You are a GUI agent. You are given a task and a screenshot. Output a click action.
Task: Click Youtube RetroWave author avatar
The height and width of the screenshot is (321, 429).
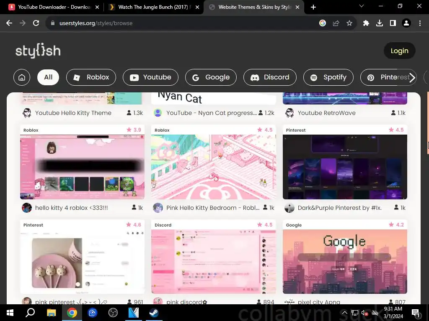(x=289, y=113)
